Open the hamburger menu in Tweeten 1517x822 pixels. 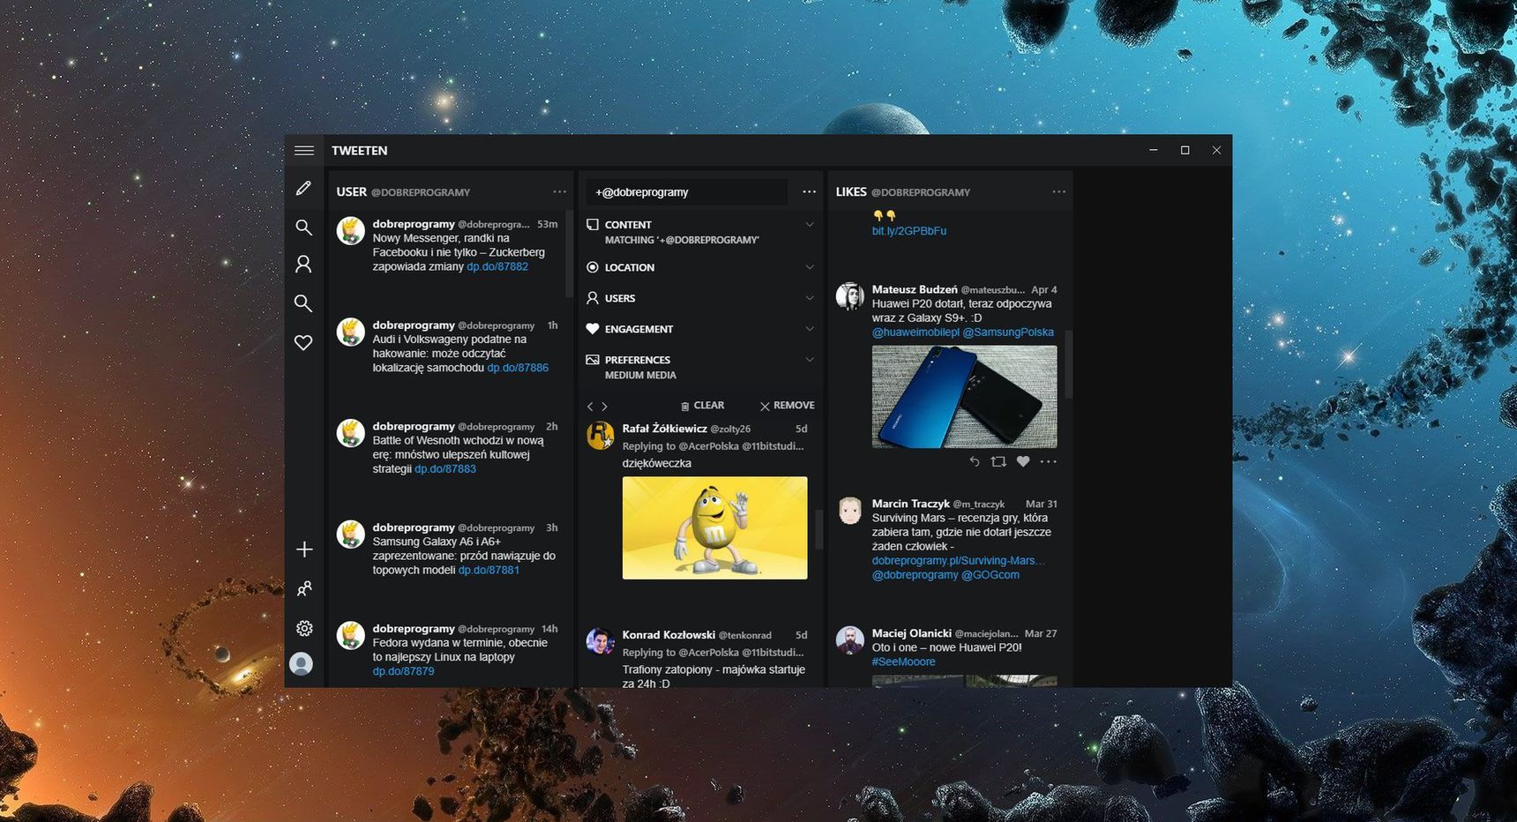[x=304, y=151]
